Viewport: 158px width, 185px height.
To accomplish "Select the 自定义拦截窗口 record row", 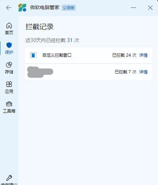I will point(89,55).
